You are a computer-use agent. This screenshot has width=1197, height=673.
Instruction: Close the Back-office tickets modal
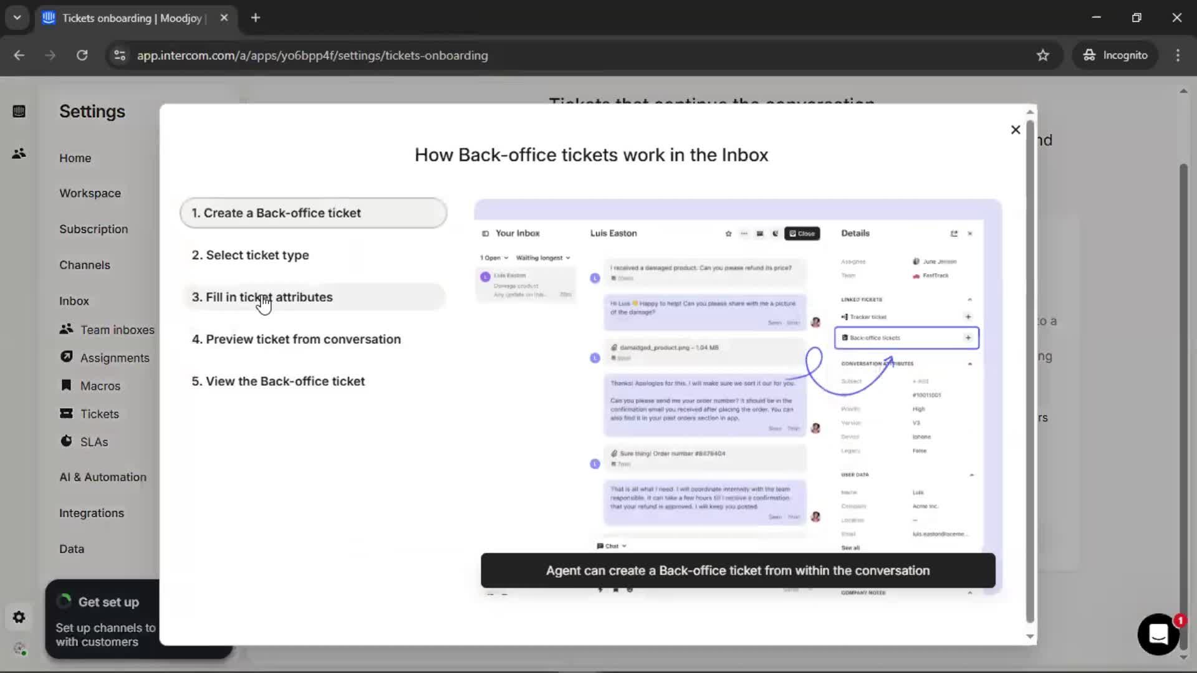click(1016, 130)
